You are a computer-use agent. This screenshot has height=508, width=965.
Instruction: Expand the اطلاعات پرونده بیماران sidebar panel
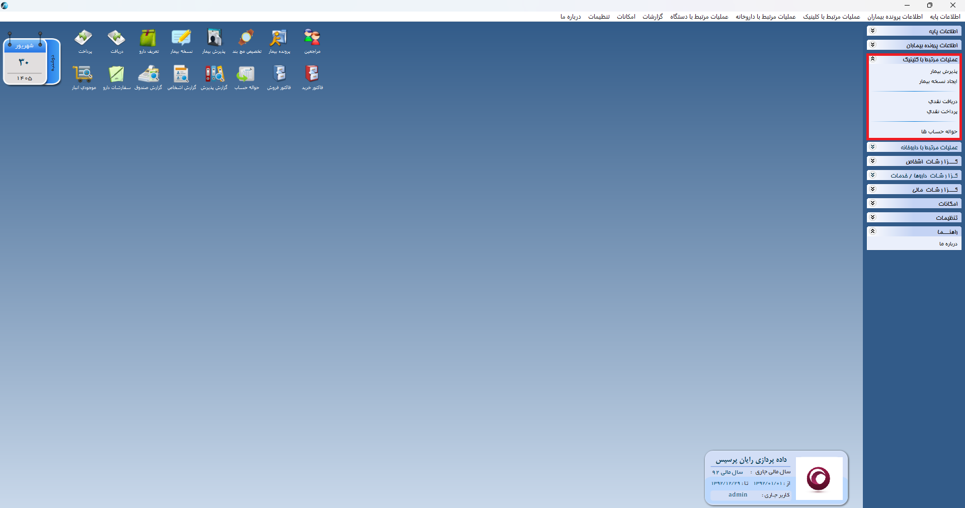point(914,45)
